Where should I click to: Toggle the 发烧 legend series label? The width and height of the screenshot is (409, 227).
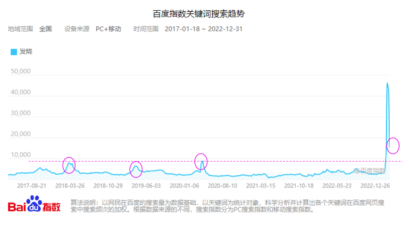point(26,51)
